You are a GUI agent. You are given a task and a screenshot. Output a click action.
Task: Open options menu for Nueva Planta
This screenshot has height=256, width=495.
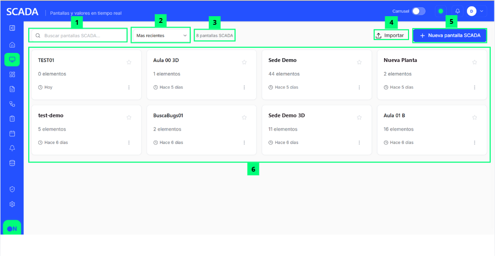474,87
